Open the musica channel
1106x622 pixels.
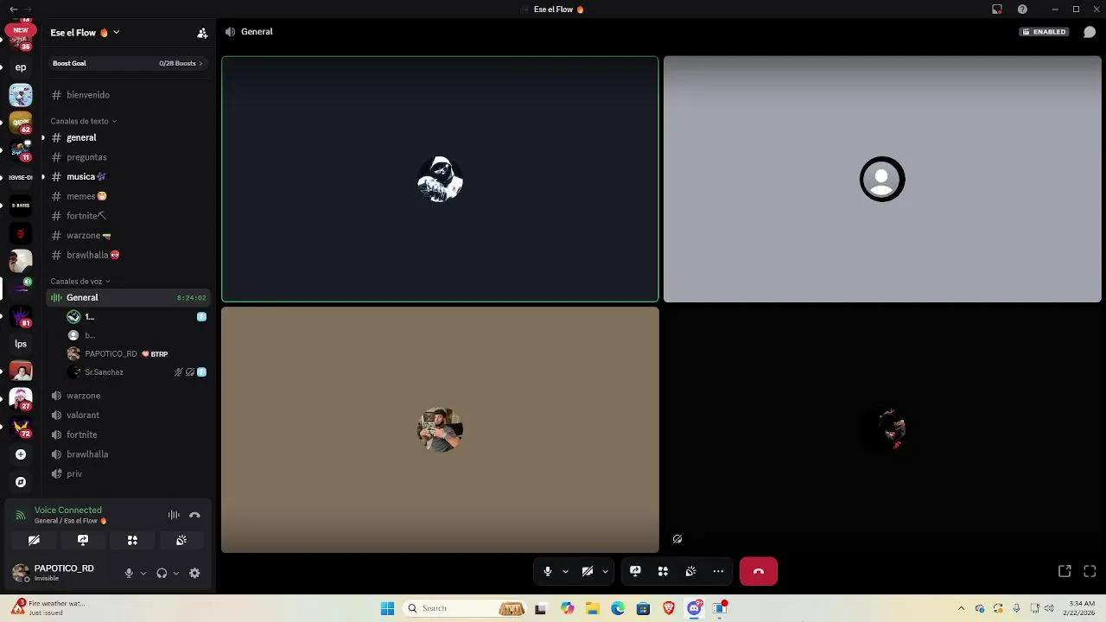click(128, 176)
